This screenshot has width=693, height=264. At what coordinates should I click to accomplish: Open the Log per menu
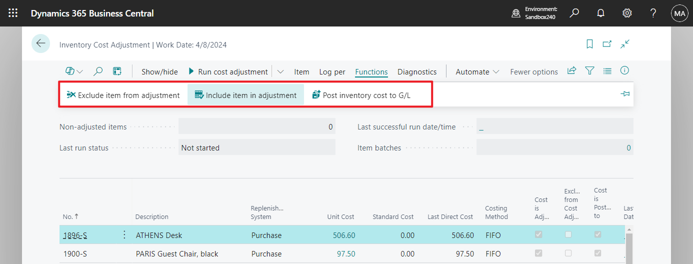click(x=332, y=71)
